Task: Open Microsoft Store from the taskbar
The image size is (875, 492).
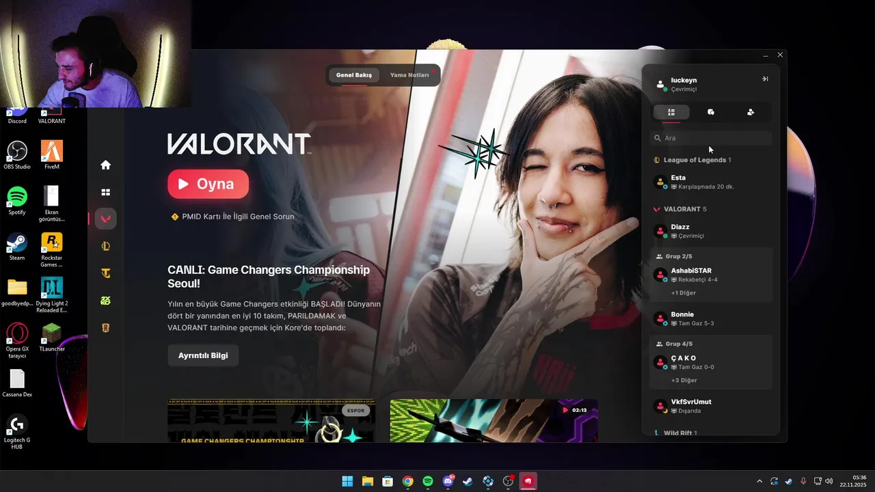Action: (x=388, y=481)
